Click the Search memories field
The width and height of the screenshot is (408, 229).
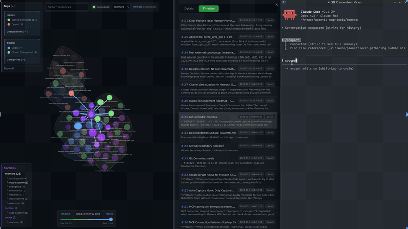click(67, 7)
